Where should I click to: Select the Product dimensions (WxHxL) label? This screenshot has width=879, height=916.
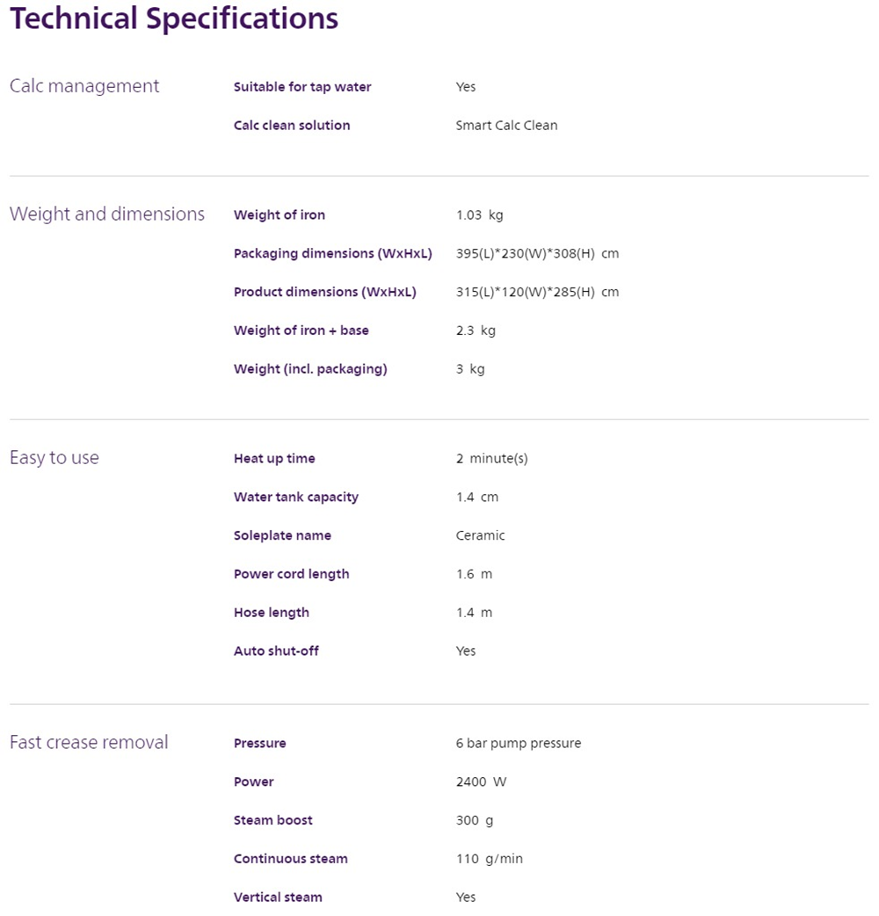(325, 292)
